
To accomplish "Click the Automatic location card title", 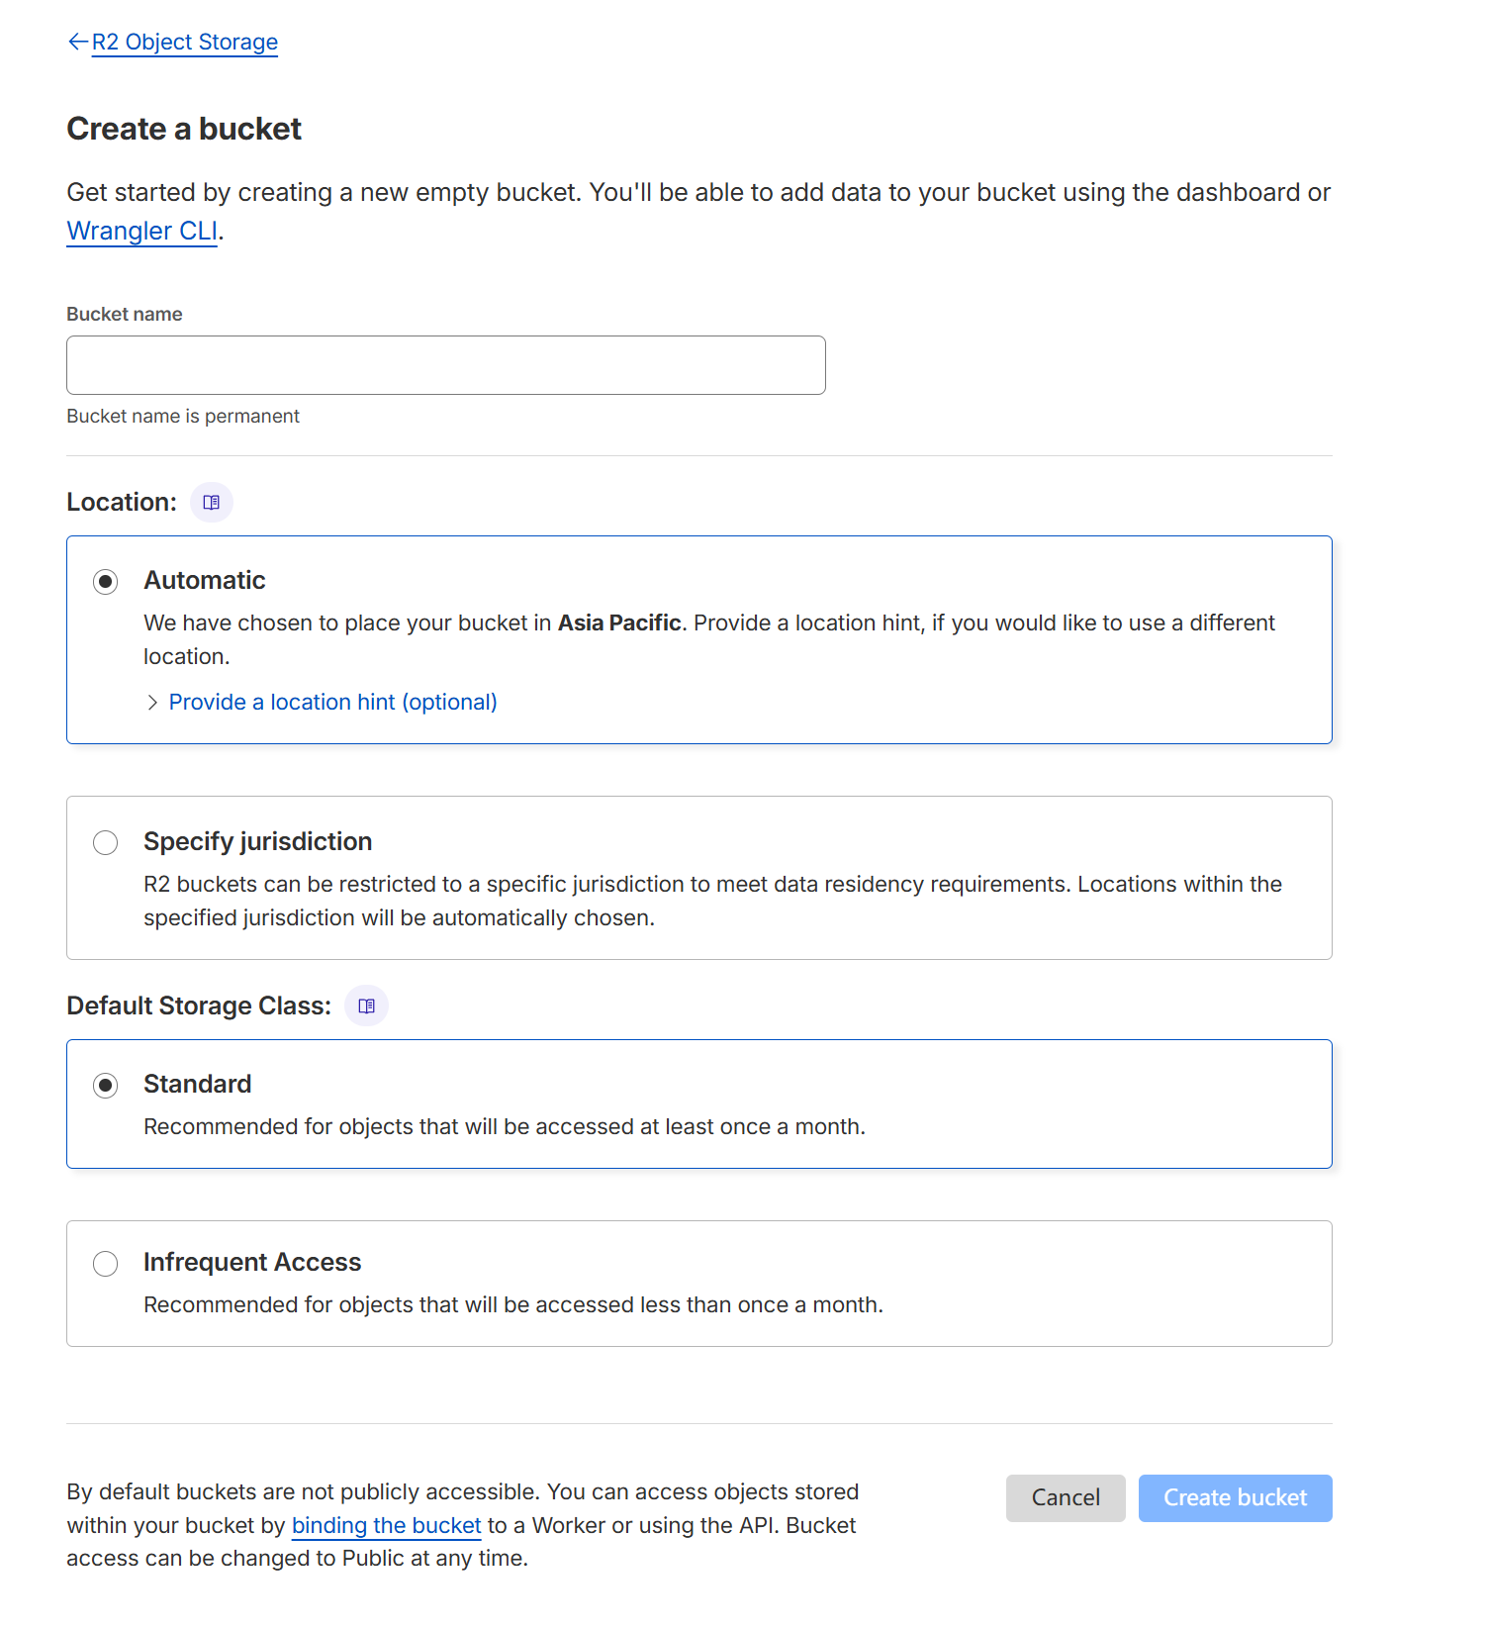I will point(205,580).
